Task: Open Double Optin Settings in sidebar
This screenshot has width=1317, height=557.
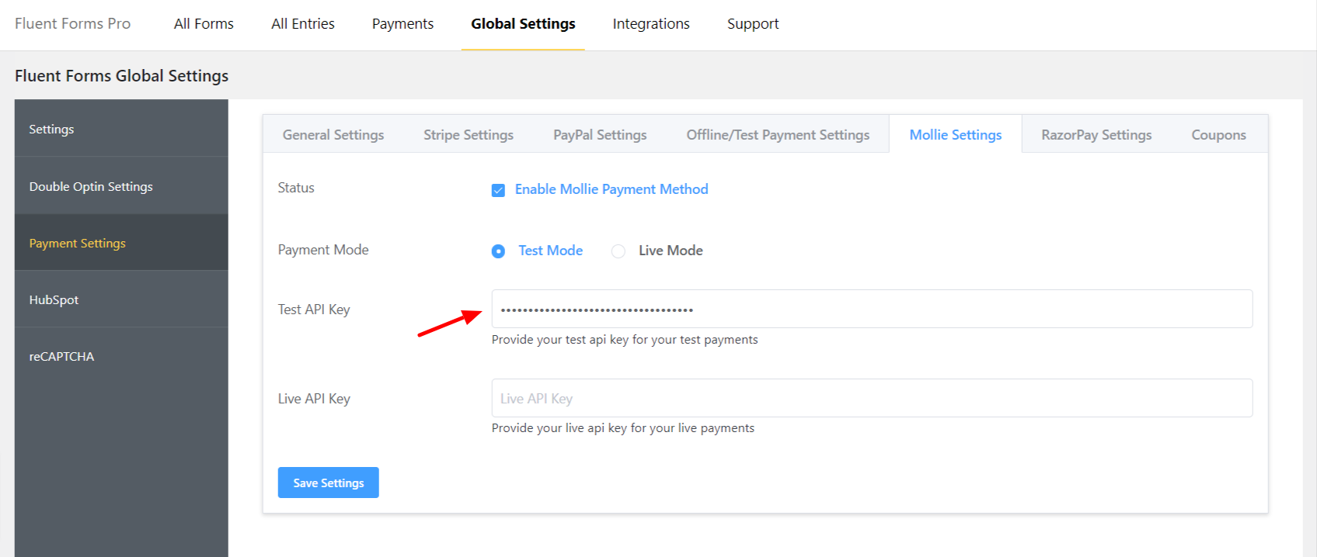Action: [x=121, y=186]
